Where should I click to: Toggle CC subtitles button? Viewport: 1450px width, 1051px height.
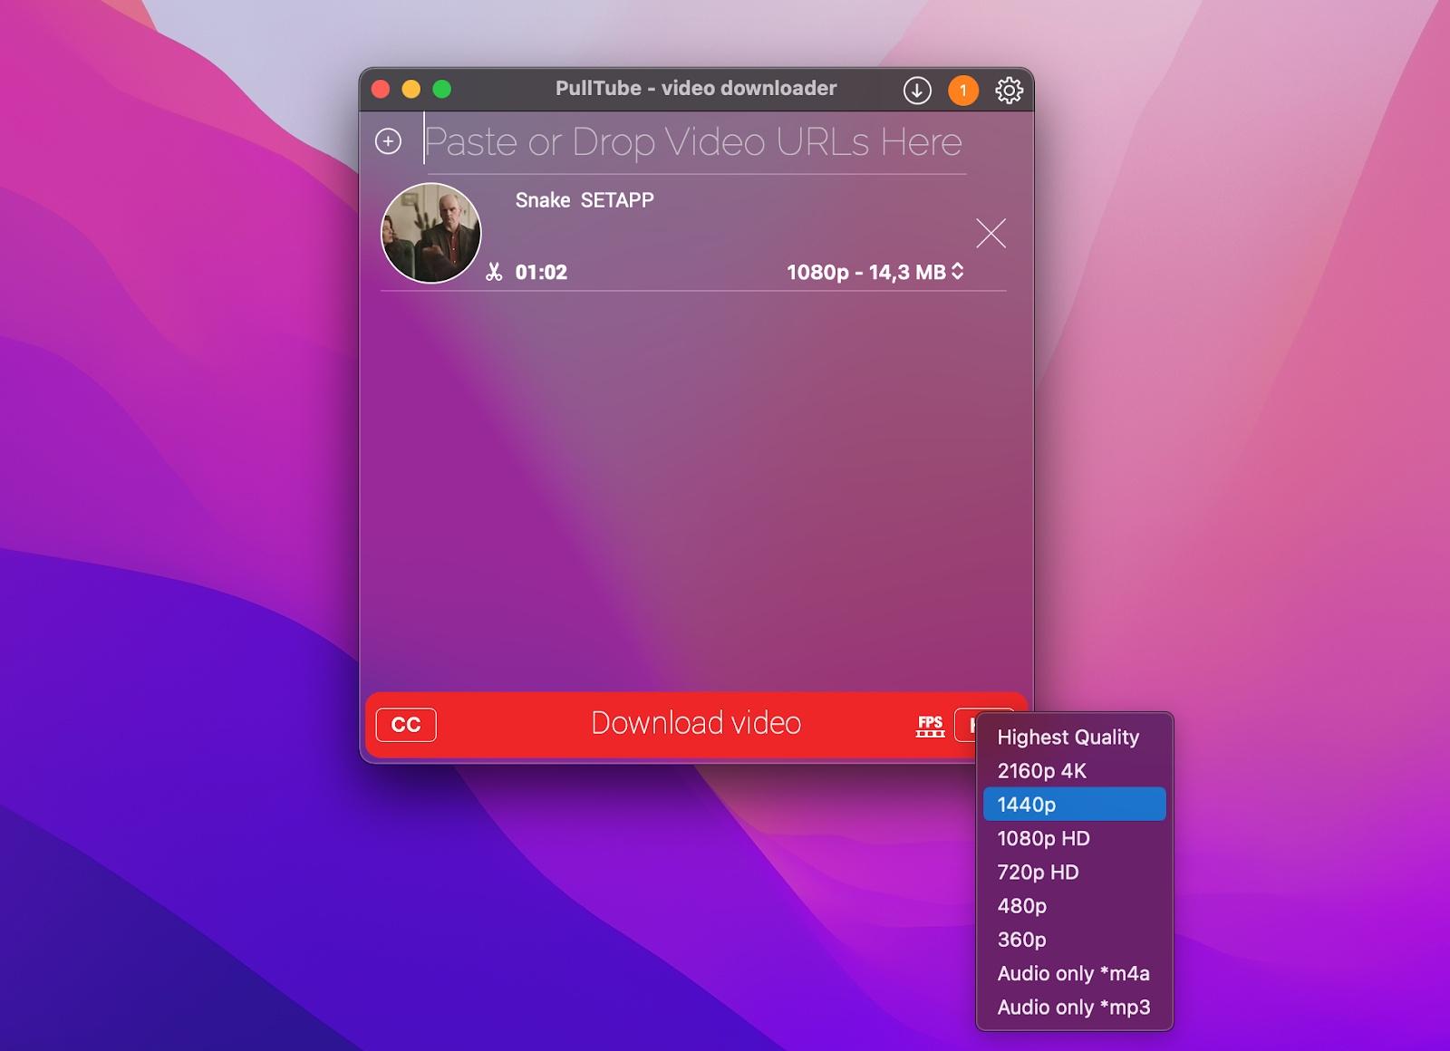(x=406, y=725)
